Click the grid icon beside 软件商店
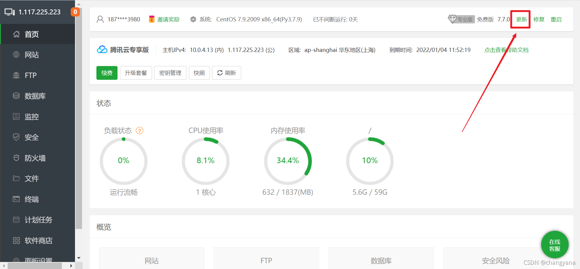The width and height of the screenshot is (580, 269). click(16, 240)
